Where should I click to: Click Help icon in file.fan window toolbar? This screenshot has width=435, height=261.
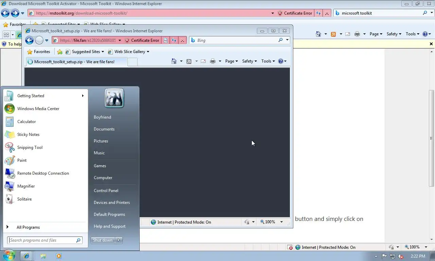click(x=280, y=61)
